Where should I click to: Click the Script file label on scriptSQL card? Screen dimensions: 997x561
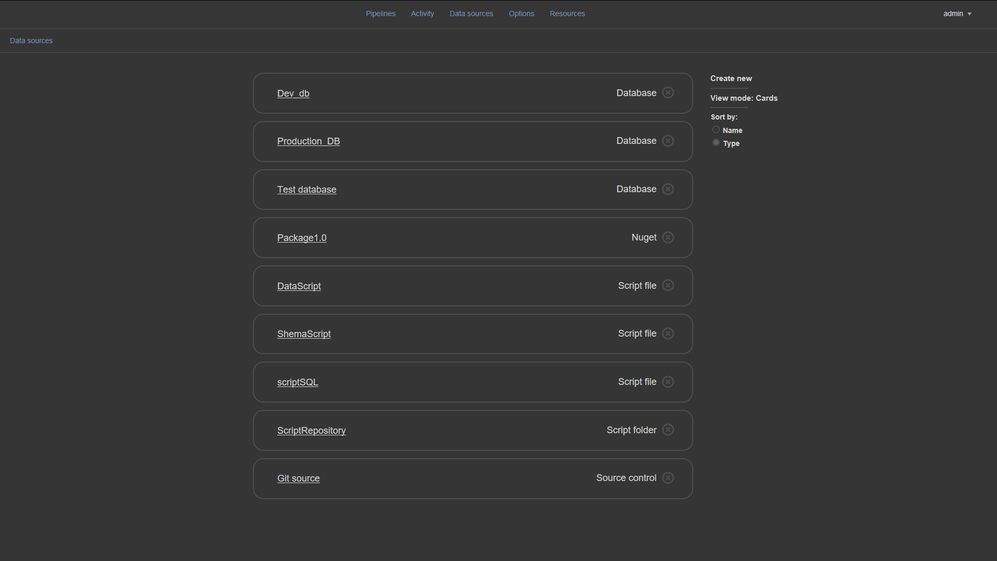(637, 382)
